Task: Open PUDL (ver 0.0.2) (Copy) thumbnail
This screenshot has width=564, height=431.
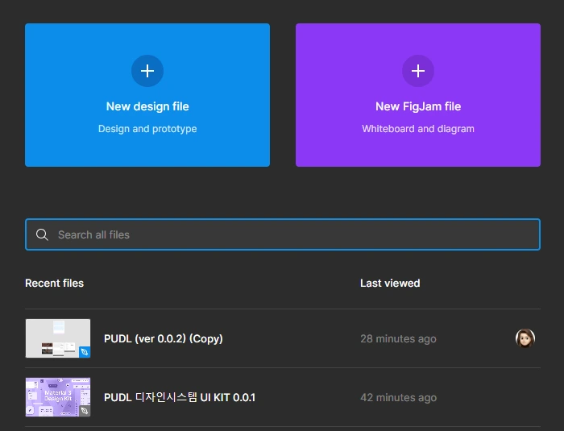Action: [x=58, y=338]
